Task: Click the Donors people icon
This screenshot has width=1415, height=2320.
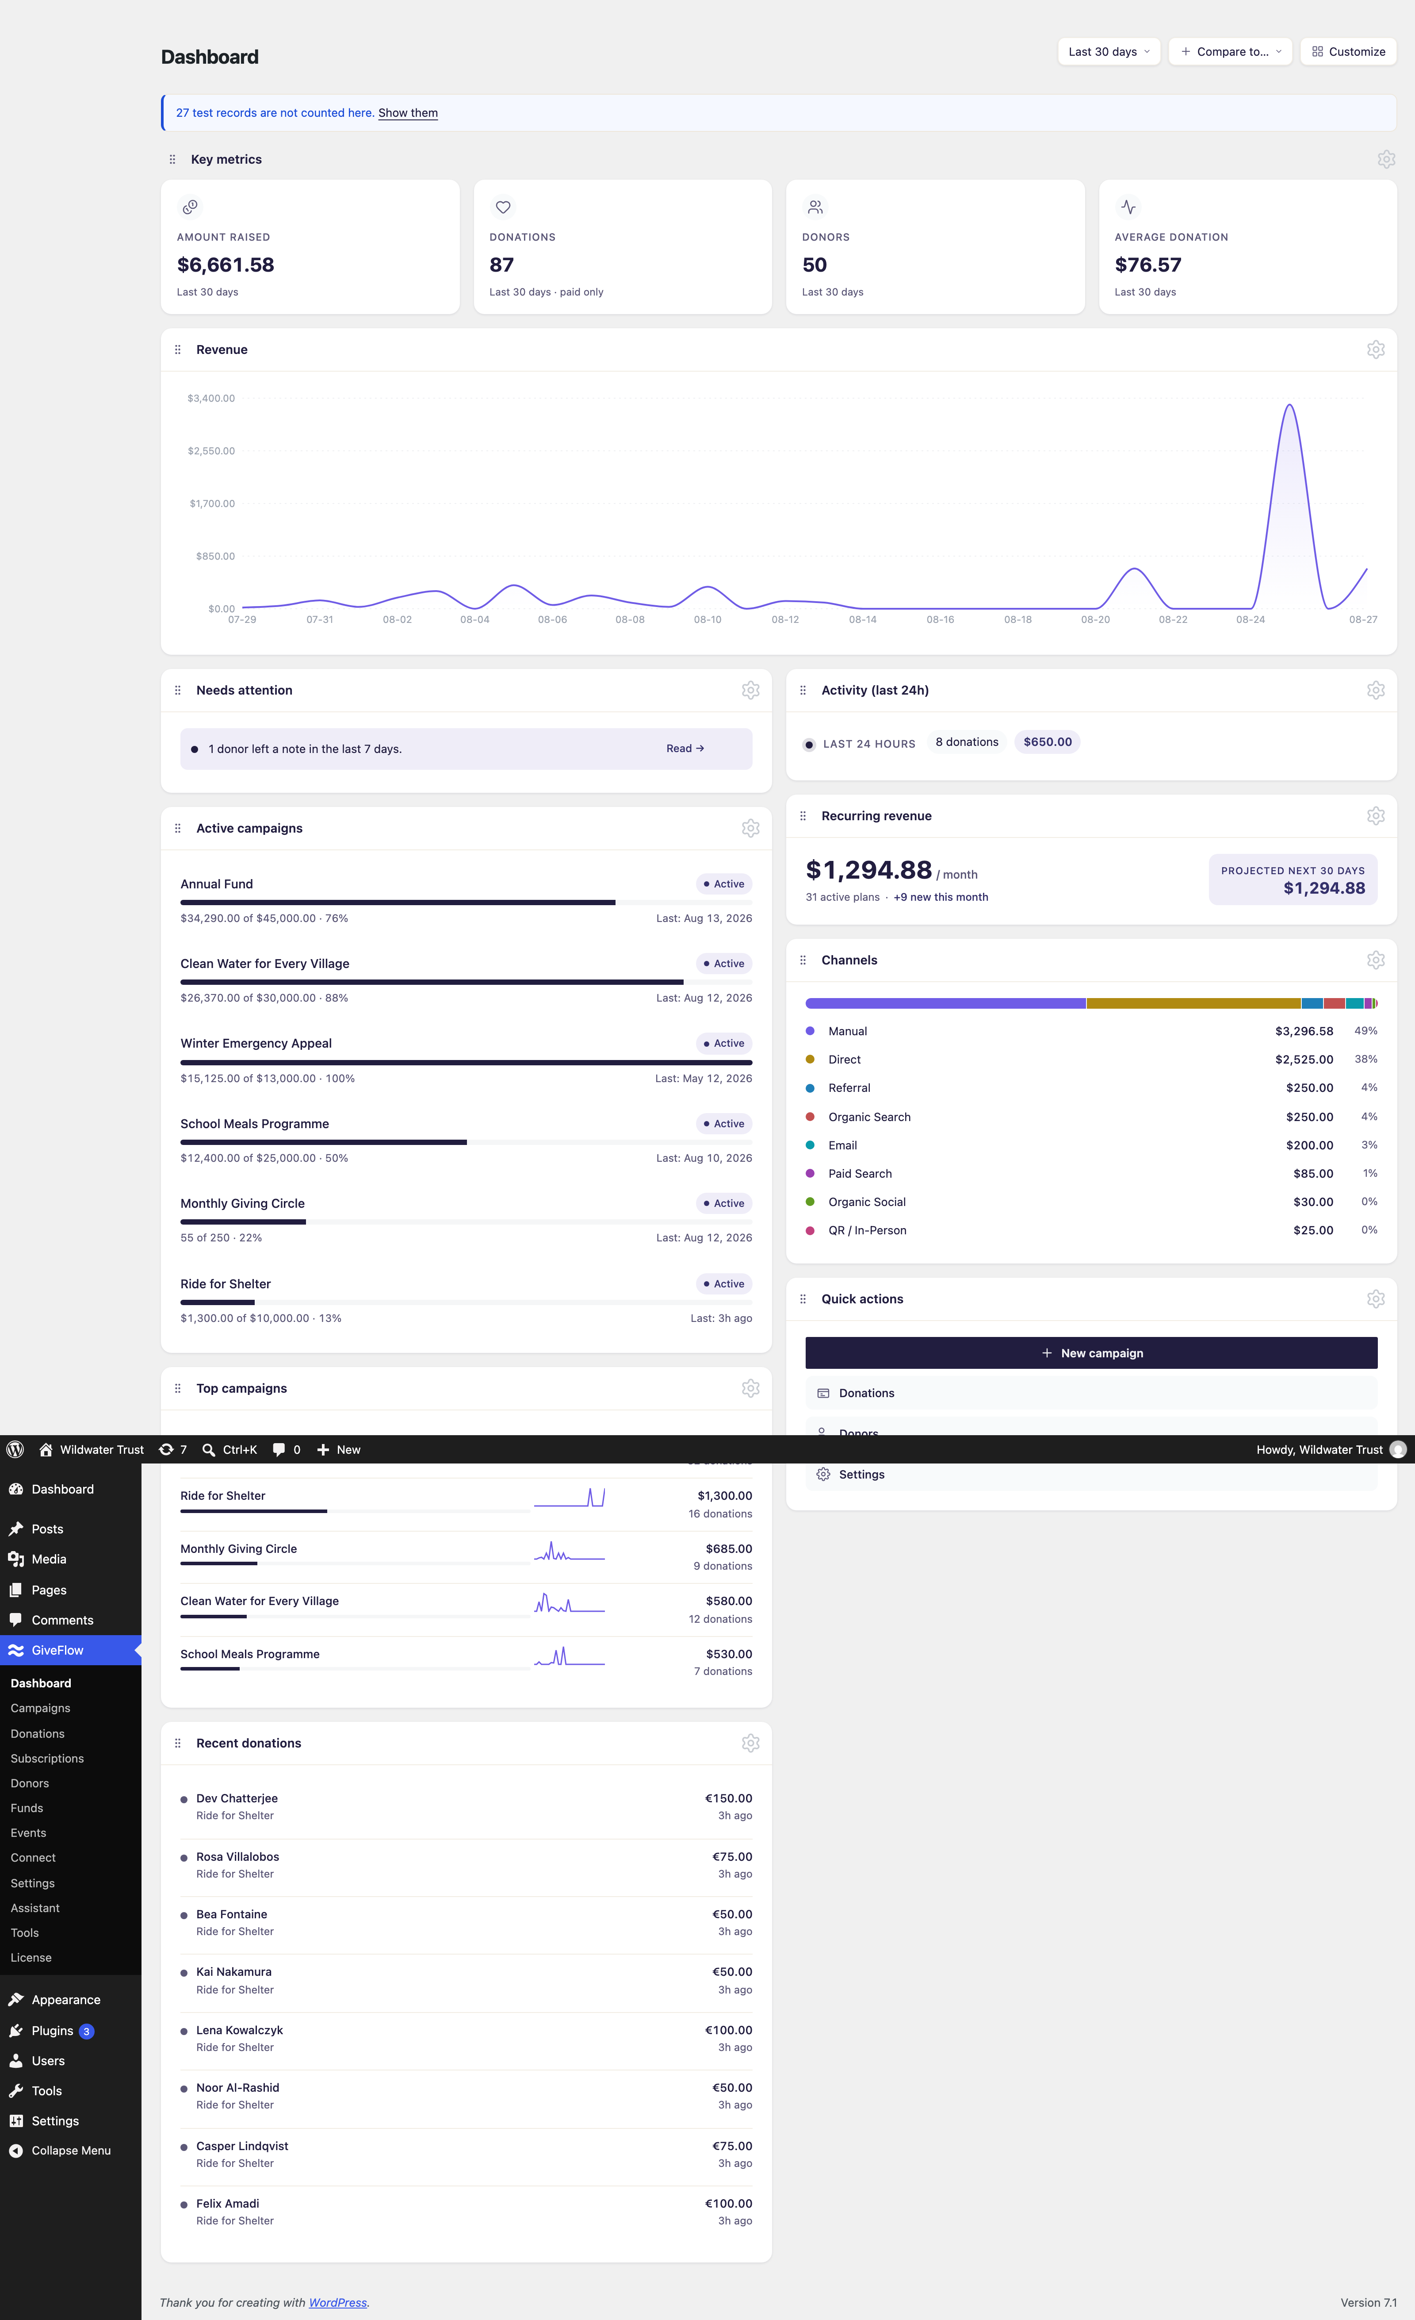Action: (x=815, y=207)
